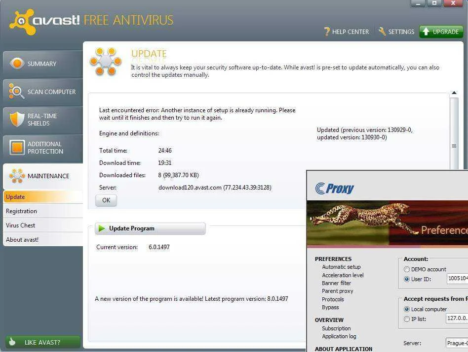
Task: Click the Upgrade green arrow icon
Action: click(x=426, y=32)
